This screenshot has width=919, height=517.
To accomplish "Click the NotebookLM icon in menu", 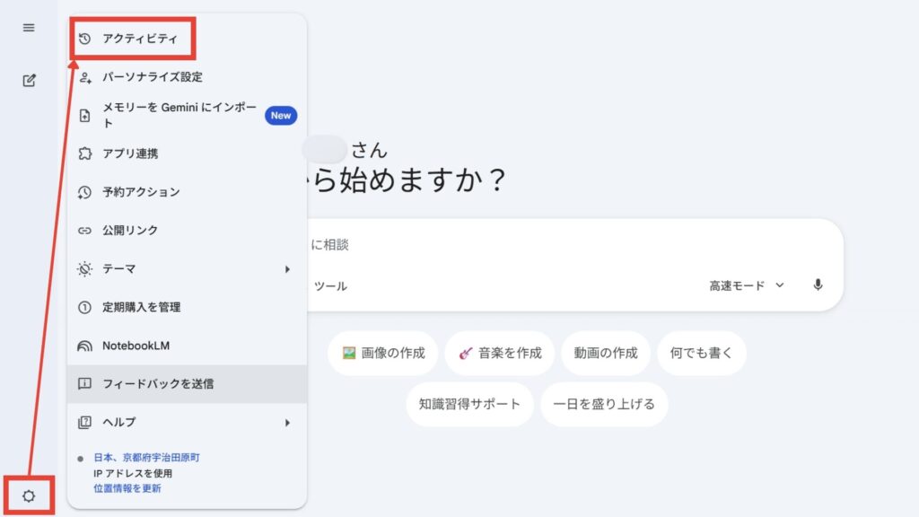I will (x=85, y=346).
